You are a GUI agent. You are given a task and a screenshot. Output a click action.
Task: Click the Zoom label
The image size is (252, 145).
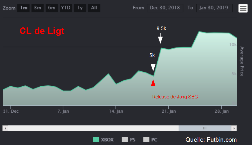click(9, 8)
